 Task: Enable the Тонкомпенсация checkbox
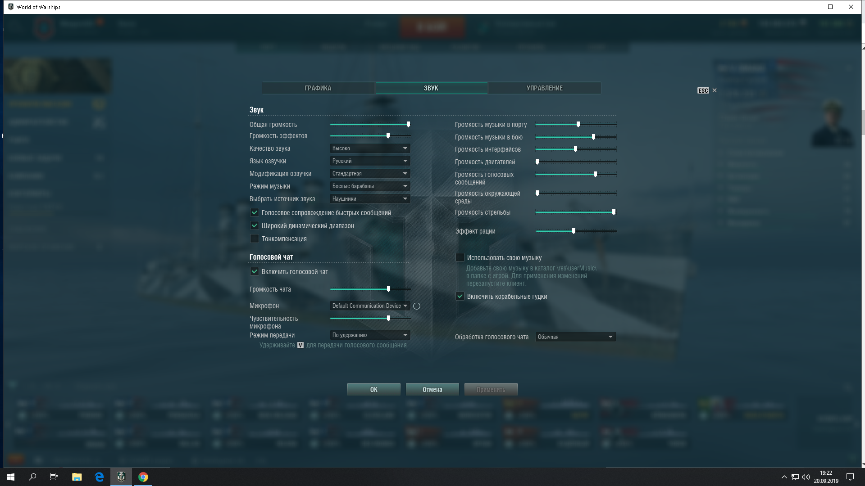pos(255,239)
